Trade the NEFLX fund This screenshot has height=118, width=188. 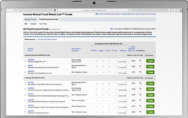[150, 106]
